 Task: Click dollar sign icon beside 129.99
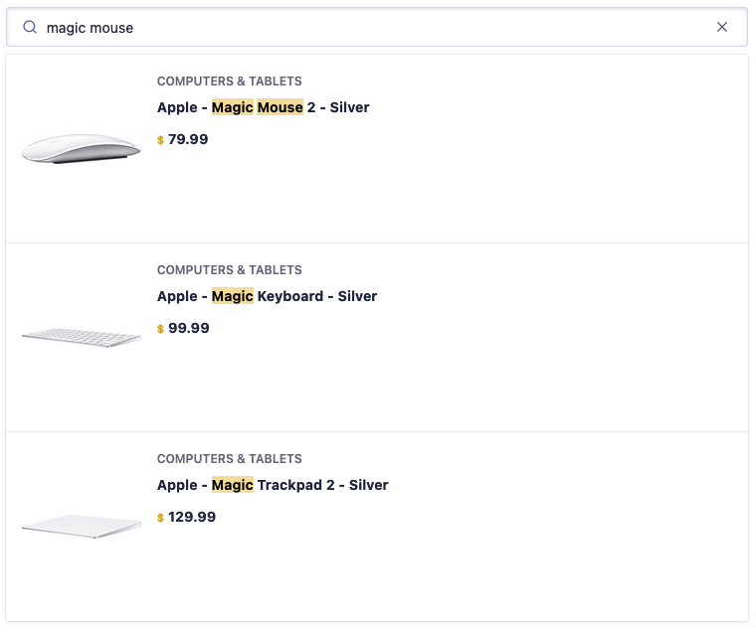(x=160, y=518)
